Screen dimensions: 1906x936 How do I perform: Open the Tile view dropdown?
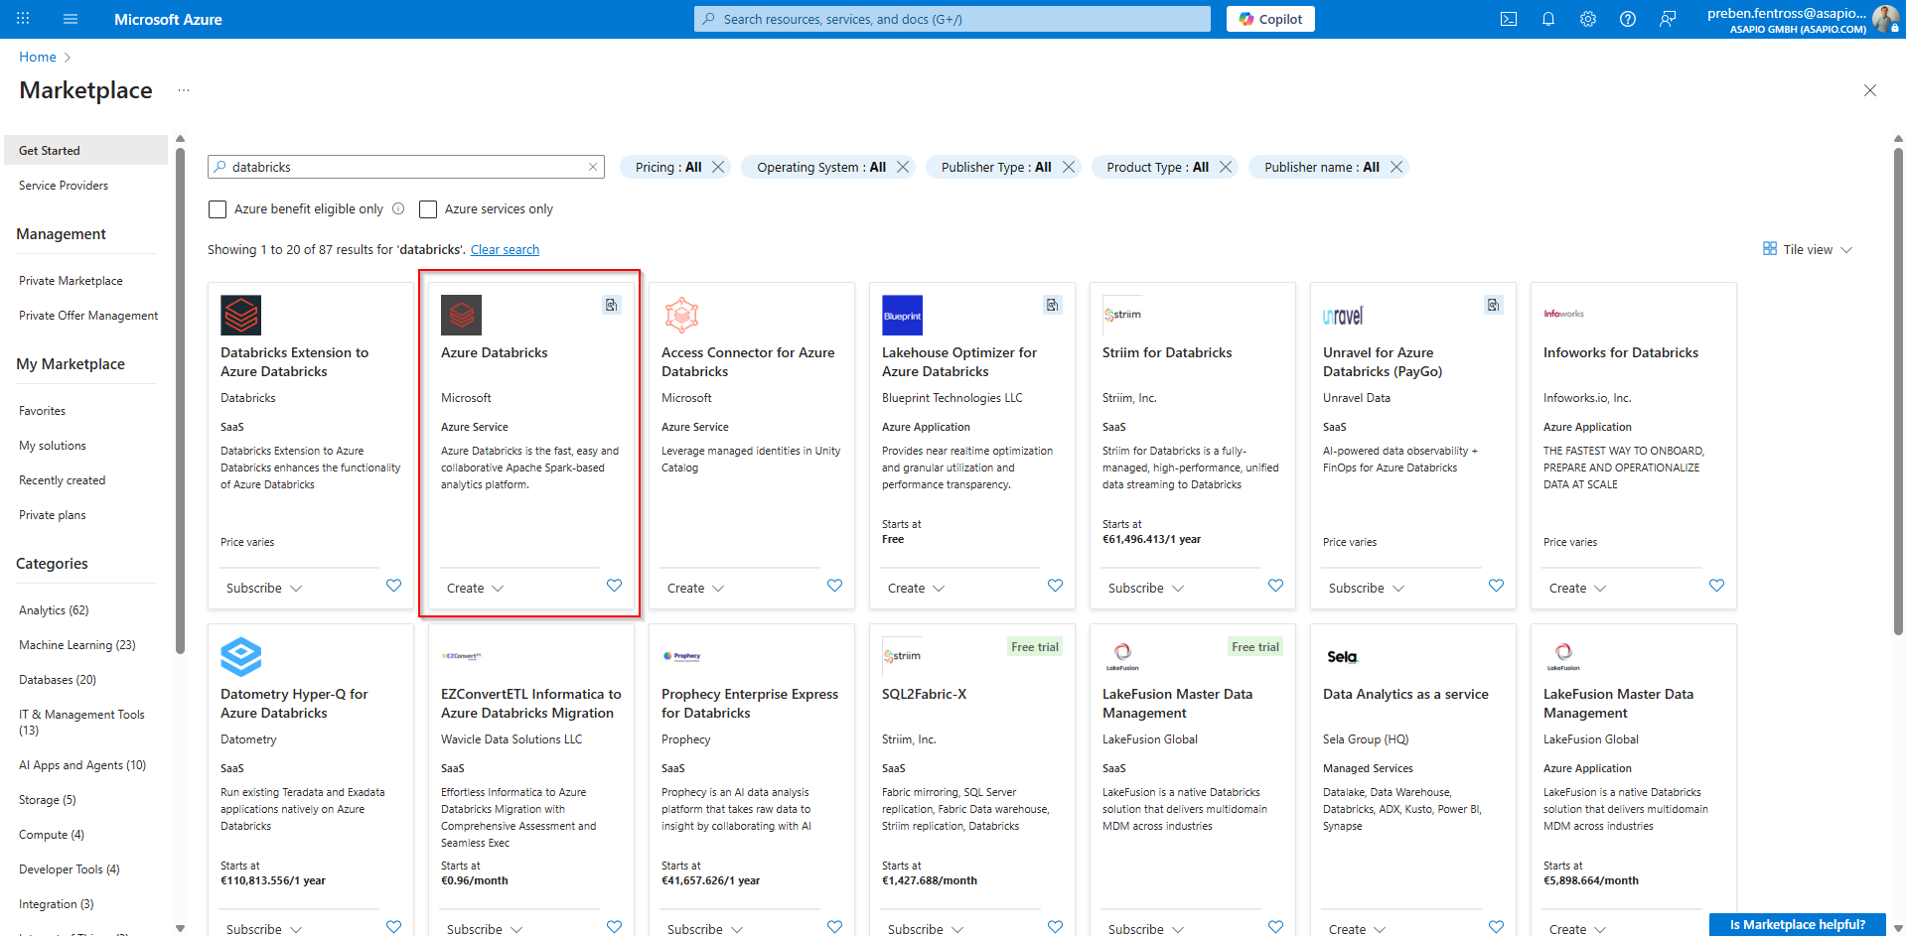(x=1808, y=249)
